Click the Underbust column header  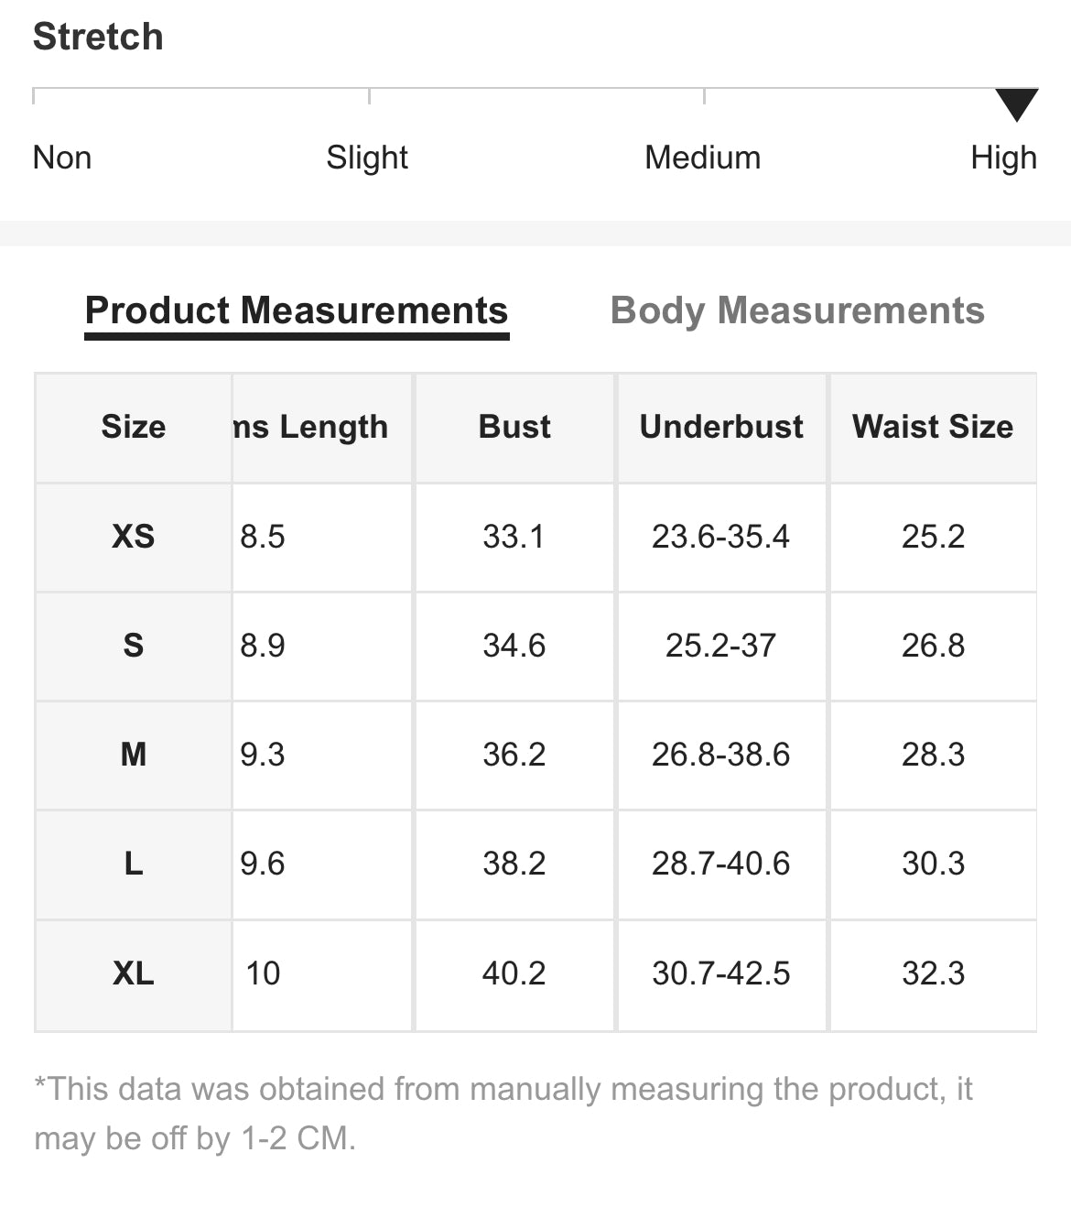721,427
